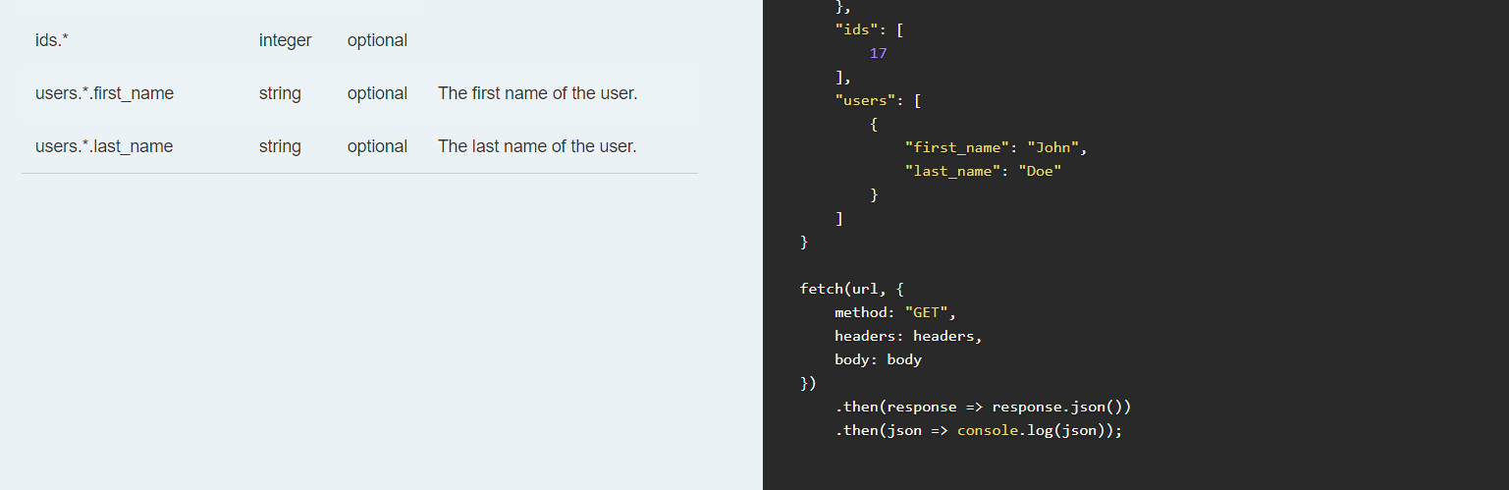Click the fetch(url, { line
Image resolution: width=1509 pixels, height=490 pixels.
coord(852,289)
